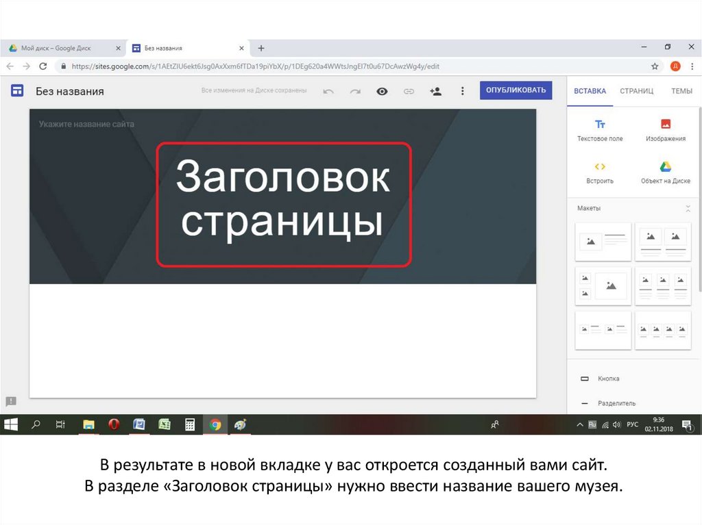Click the copy link icon
Image resolution: width=702 pixels, height=525 pixels.
click(409, 91)
